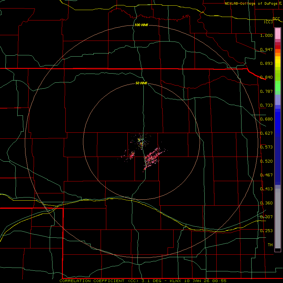Click the [CC] unit label above color bar
This screenshot has width=283, height=283.
[x=269, y=22]
